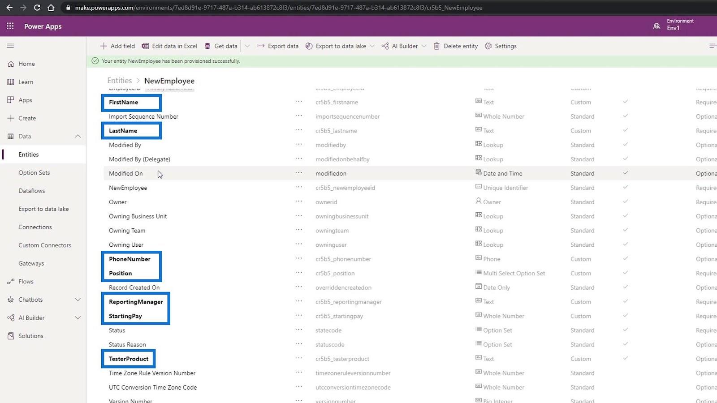717x403 pixels.
Task: Open more options for LastName row
Action: click(x=298, y=130)
